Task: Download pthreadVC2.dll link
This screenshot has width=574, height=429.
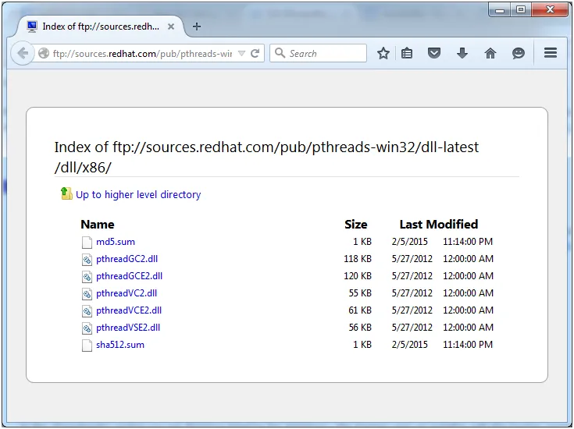Action: [127, 293]
